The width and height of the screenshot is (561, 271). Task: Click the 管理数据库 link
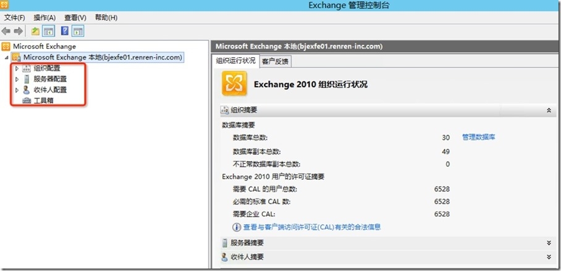click(x=479, y=137)
